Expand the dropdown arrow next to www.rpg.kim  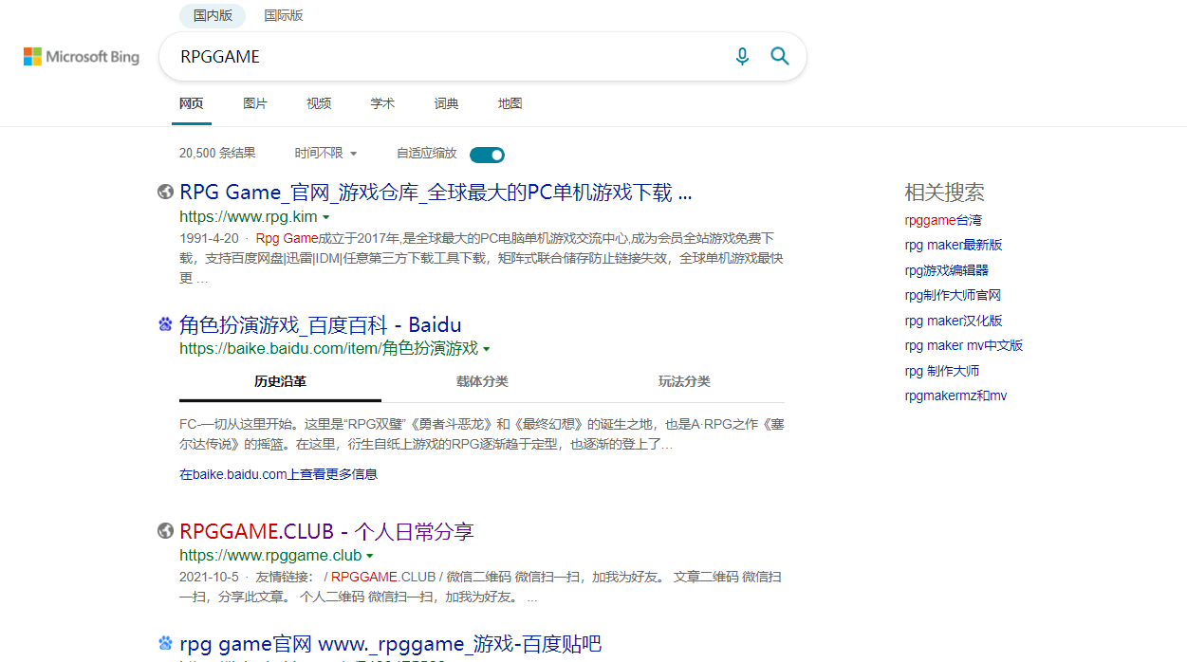[x=326, y=217]
